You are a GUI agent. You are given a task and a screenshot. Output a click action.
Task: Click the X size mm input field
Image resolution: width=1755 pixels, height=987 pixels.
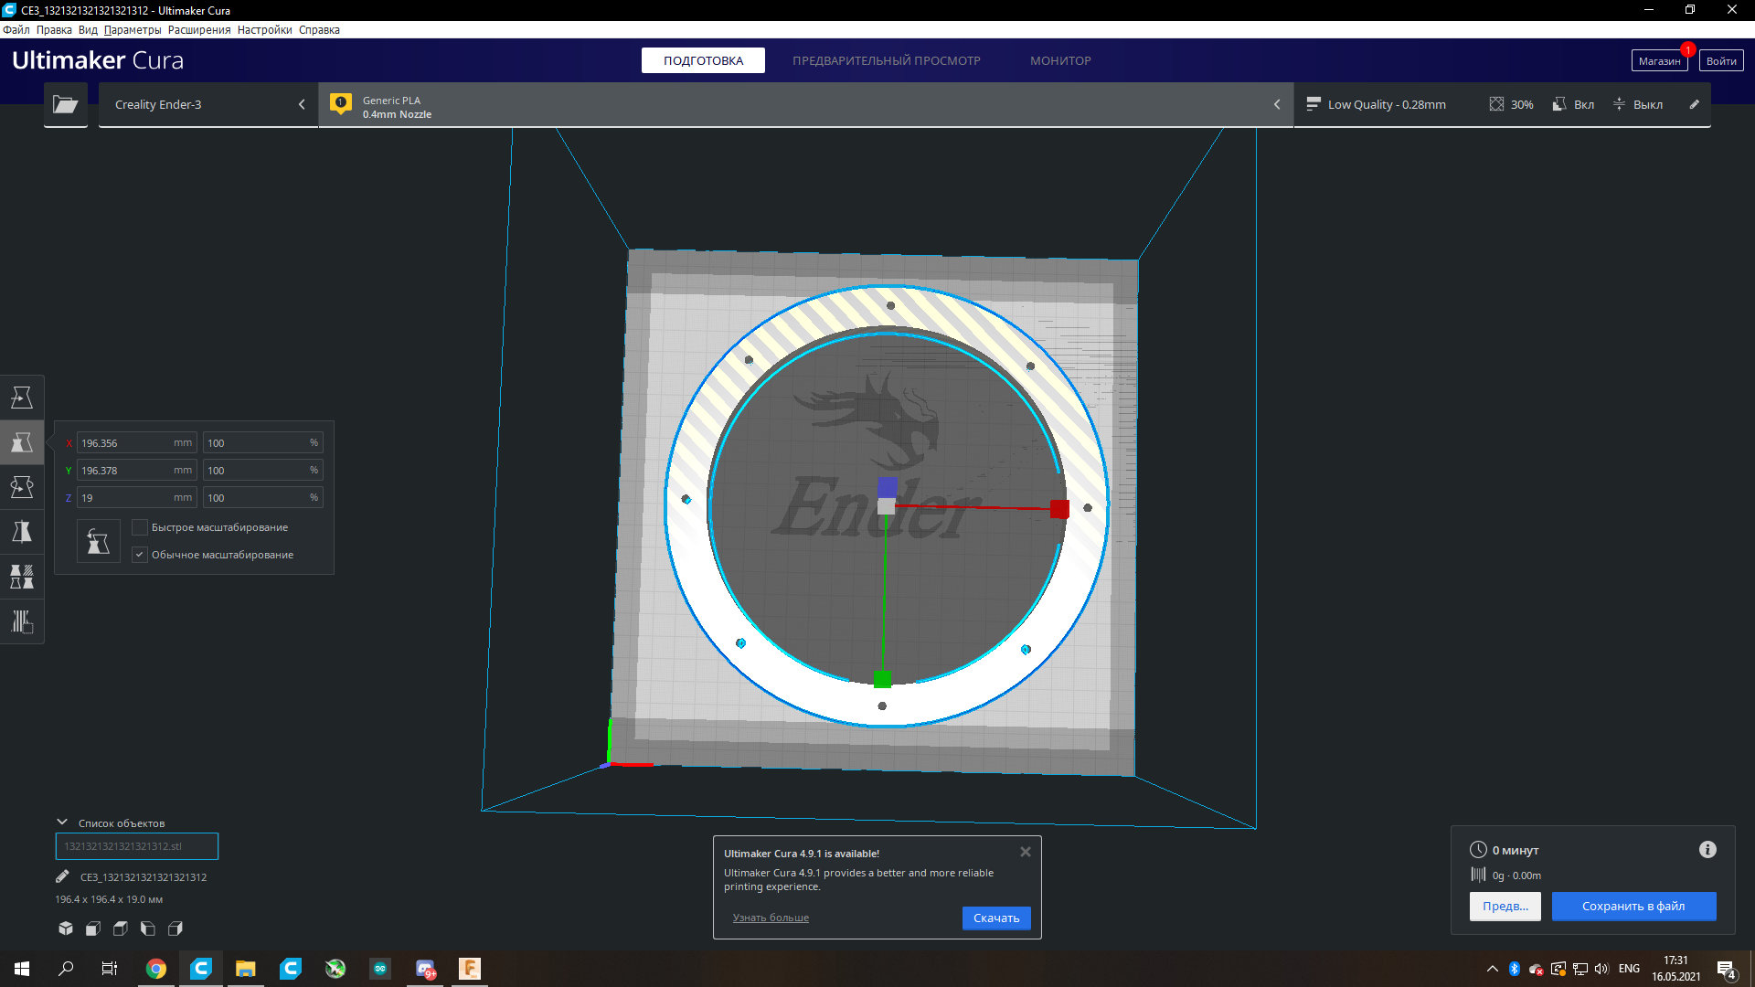(136, 443)
